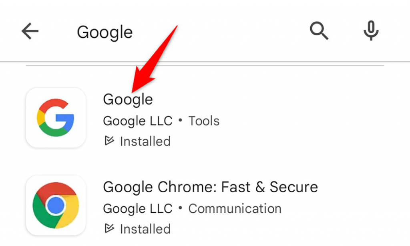The image size is (410, 246).
Task: Click blank space right of Communication label
Action: coord(340,208)
